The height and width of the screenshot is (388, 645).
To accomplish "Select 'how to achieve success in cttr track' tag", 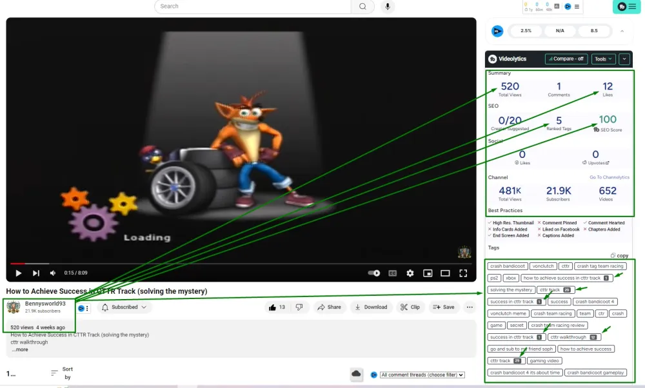I will [566, 278].
